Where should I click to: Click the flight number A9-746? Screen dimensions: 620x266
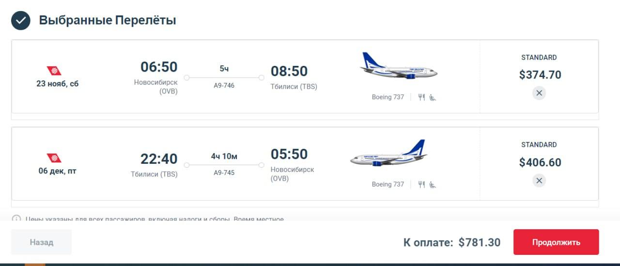click(224, 85)
